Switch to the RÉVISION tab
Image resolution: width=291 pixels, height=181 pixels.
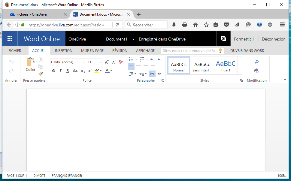[120, 51]
